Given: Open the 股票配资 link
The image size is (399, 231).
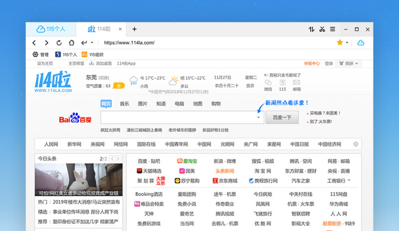Looking at the screenshot, I should coord(332,224).
